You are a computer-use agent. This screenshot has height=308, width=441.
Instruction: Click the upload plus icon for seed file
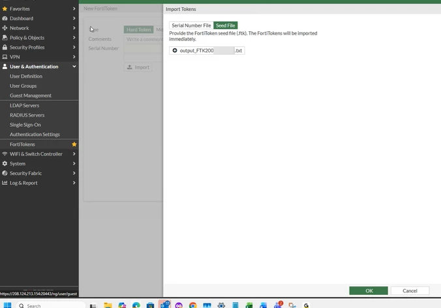[x=175, y=51]
